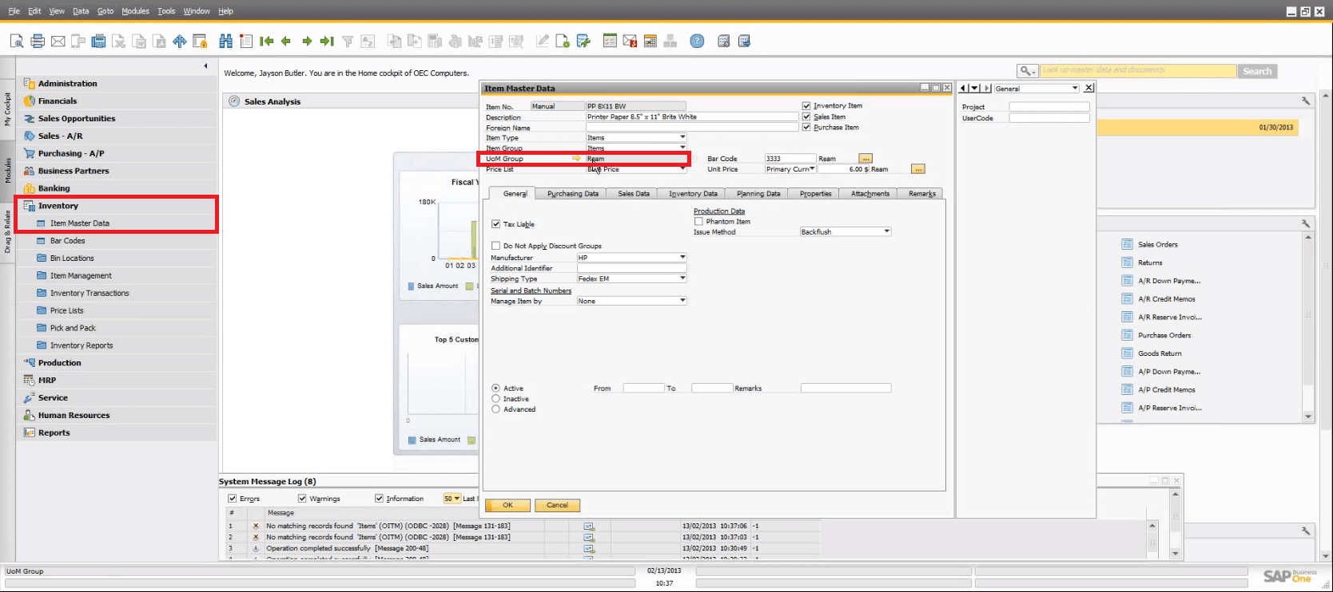Open Query Manager toolbar icon
The height and width of the screenshot is (592, 1333).
click(583, 41)
